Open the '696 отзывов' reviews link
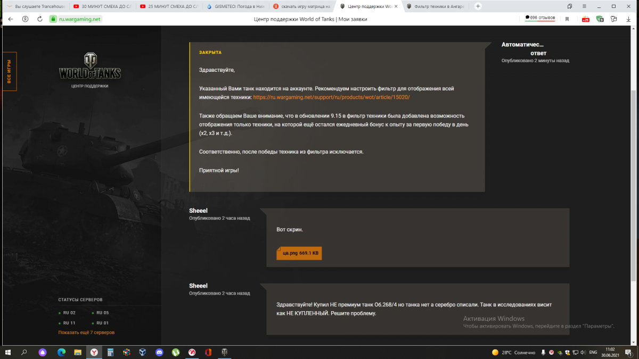 [540, 18]
